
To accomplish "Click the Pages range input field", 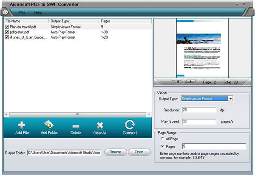I will click(x=214, y=146).
